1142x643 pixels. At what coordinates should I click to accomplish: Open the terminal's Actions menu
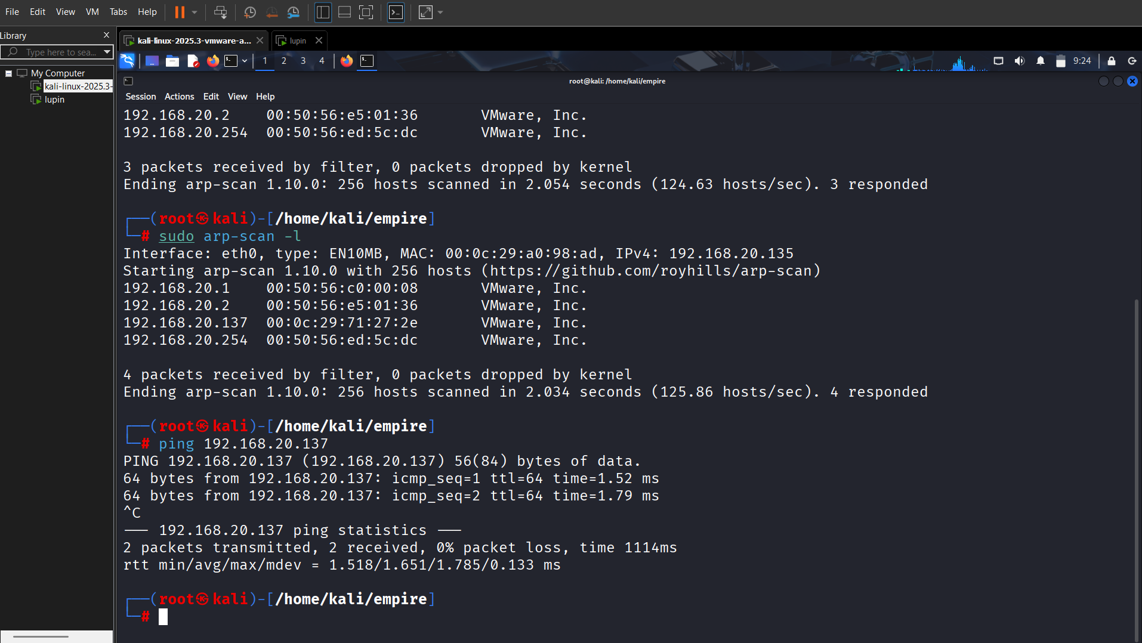click(x=179, y=97)
